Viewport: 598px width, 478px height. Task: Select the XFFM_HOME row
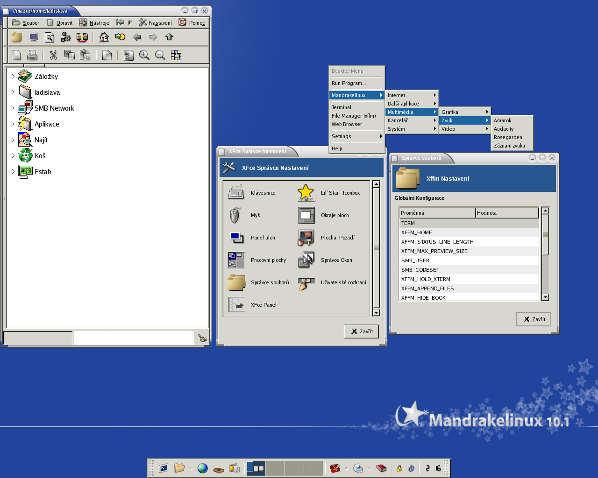[469, 232]
